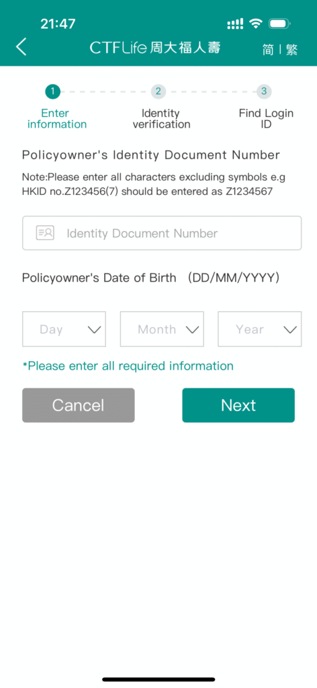Click the ID card icon in field
Image resolution: width=317 pixels, height=688 pixels.
point(45,233)
